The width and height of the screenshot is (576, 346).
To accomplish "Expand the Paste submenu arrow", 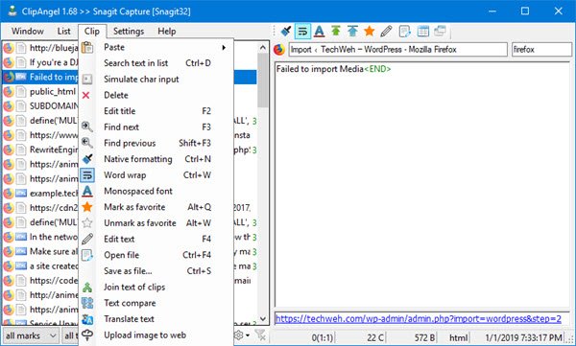I will coord(224,47).
